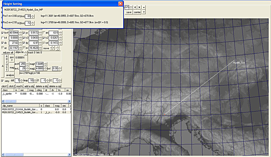Click the magH 1.6445 input field
Image resolution: width=271 pixels, height=157 pixels.
pos(39,64)
